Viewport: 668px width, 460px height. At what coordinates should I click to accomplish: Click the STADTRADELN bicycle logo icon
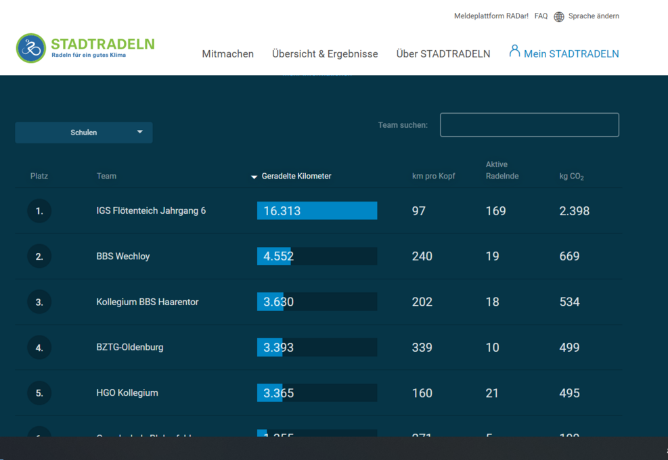tap(30, 48)
